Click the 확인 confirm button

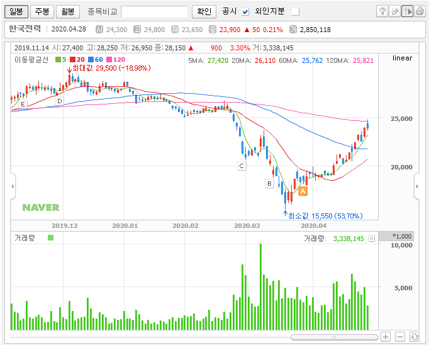coord(204,11)
